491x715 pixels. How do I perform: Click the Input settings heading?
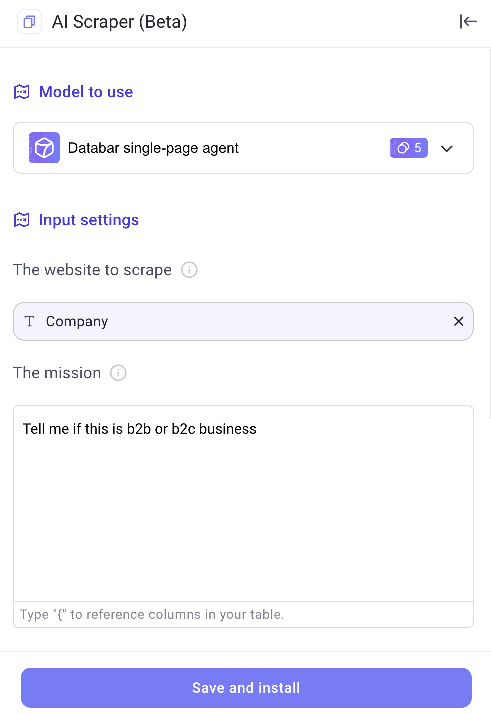tap(88, 220)
